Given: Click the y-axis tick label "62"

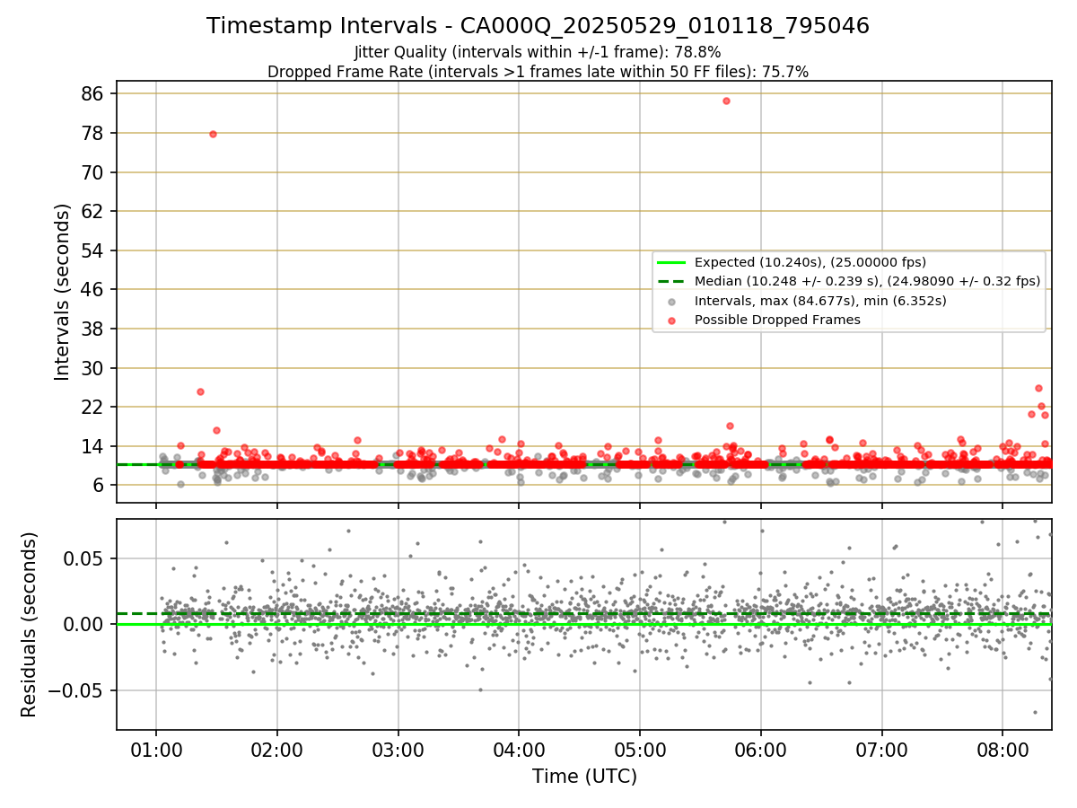Looking at the screenshot, I should pyautogui.click(x=93, y=211).
